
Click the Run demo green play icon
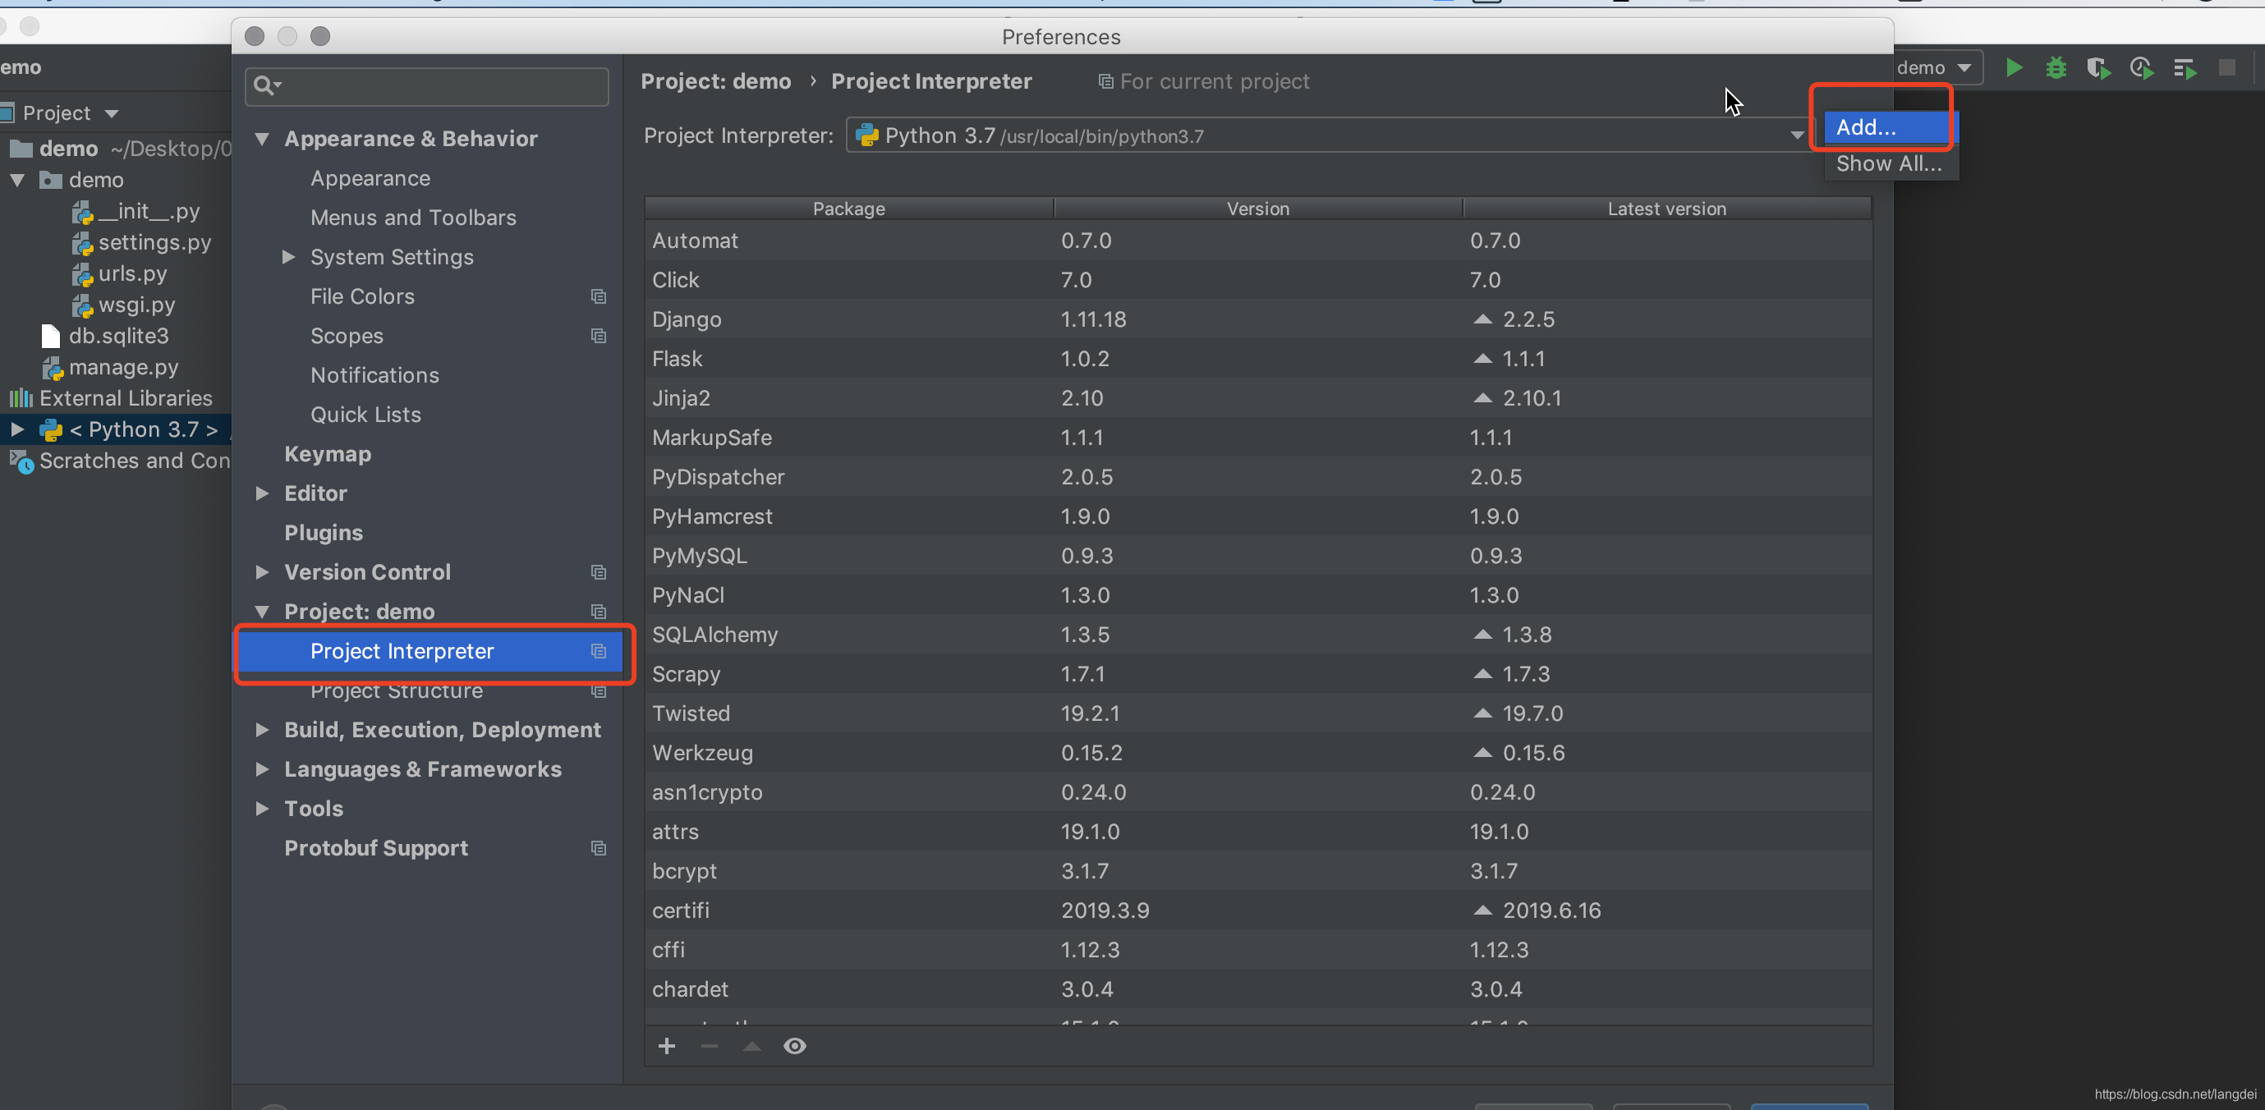tap(2014, 67)
